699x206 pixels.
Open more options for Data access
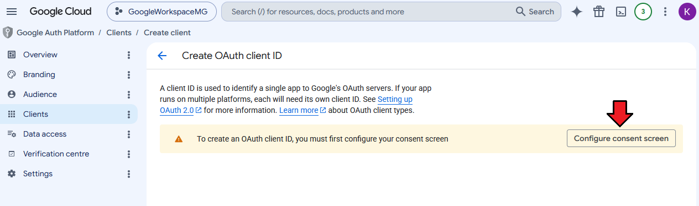pos(129,134)
